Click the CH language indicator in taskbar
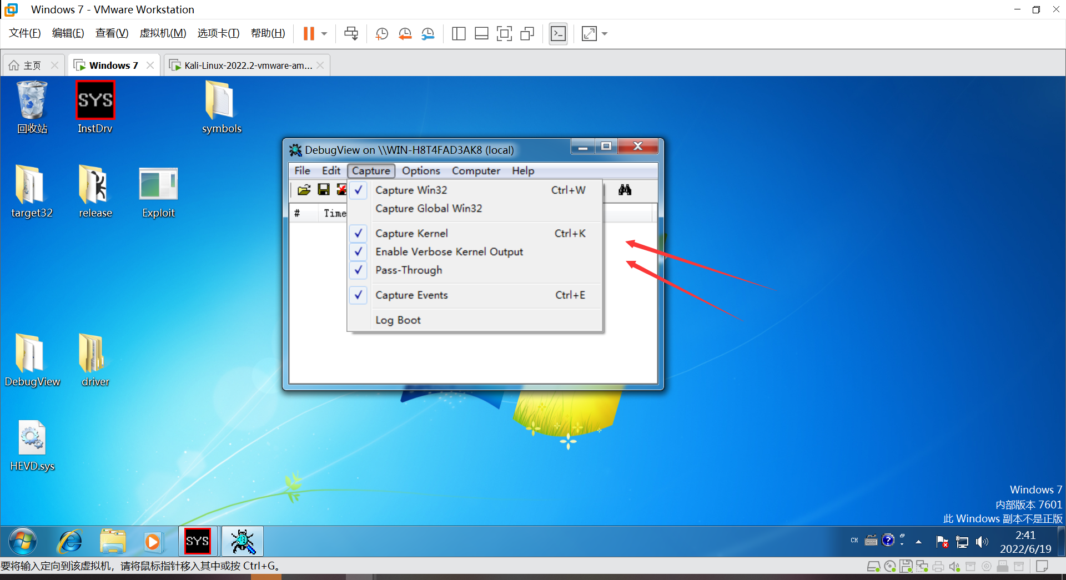1066x580 pixels. click(854, 540)
